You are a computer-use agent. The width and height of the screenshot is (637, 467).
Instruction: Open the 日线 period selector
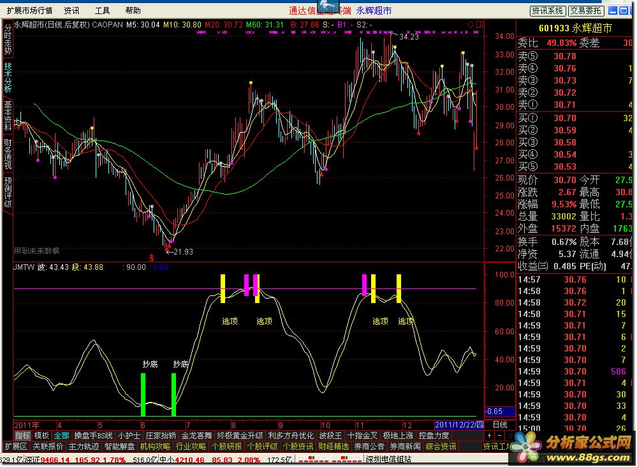[x=500, y=425]
